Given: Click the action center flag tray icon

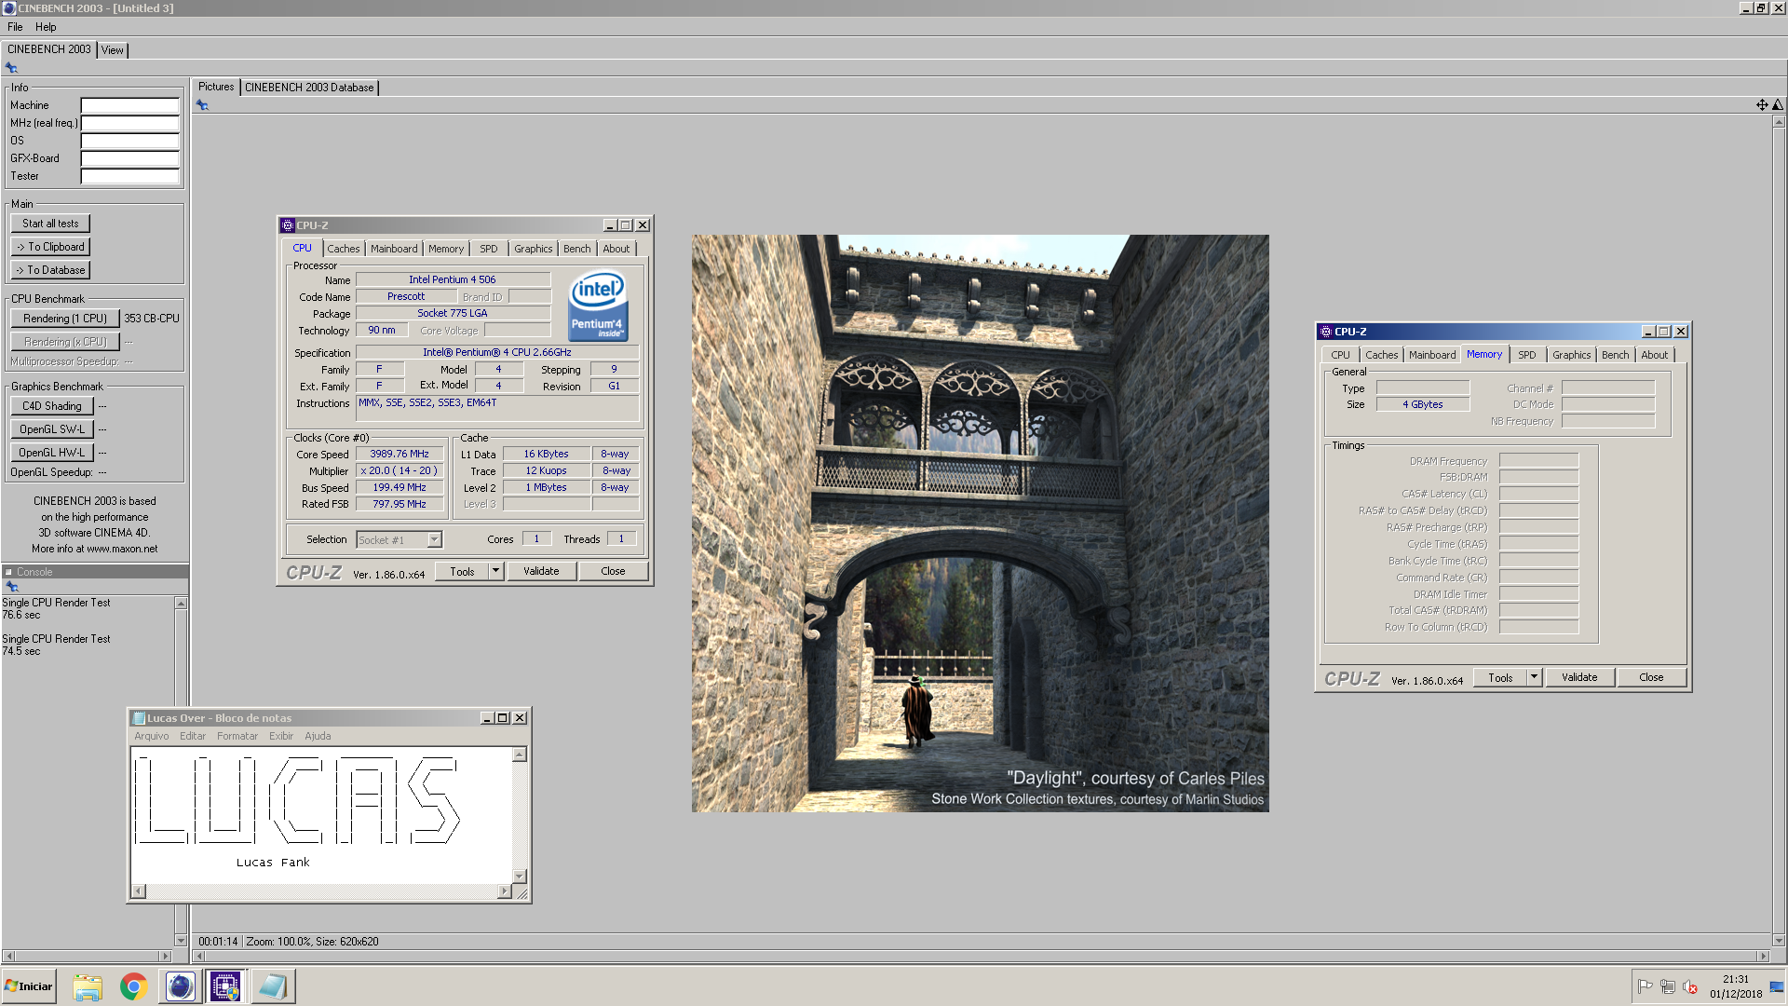Looking at the screenshot, I should tap(1646, 987).
